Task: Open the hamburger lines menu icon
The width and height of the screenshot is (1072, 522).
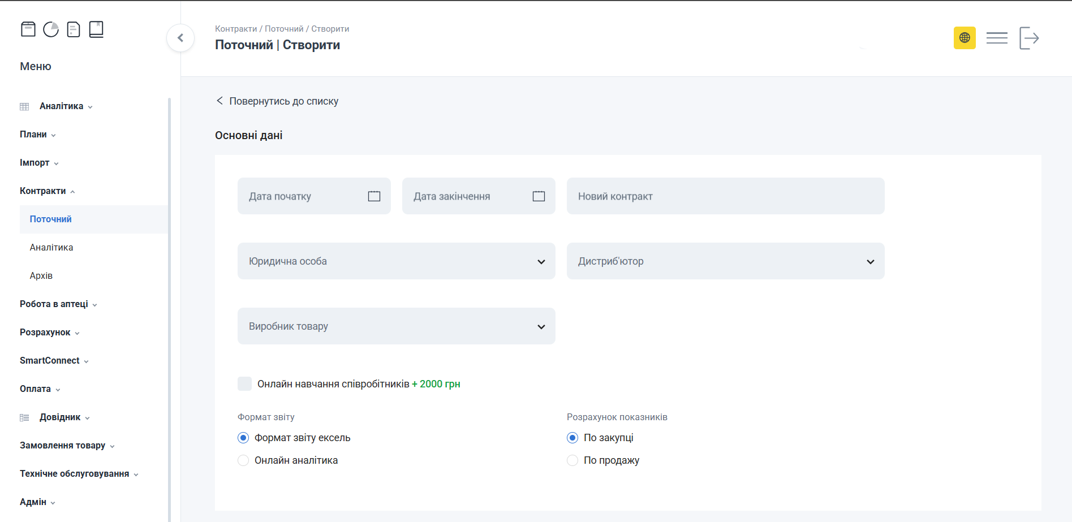Action: coord(997,38)
